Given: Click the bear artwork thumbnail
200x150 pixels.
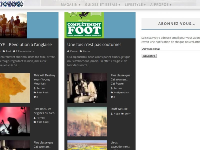Looking at the screenshot, I should point(15,88).
